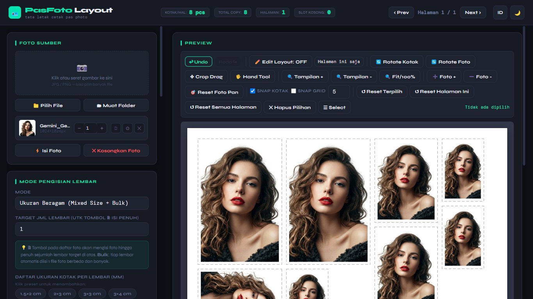Click Muat Folder button
This screenshot has height=299, width=533.
click(116, 105)
